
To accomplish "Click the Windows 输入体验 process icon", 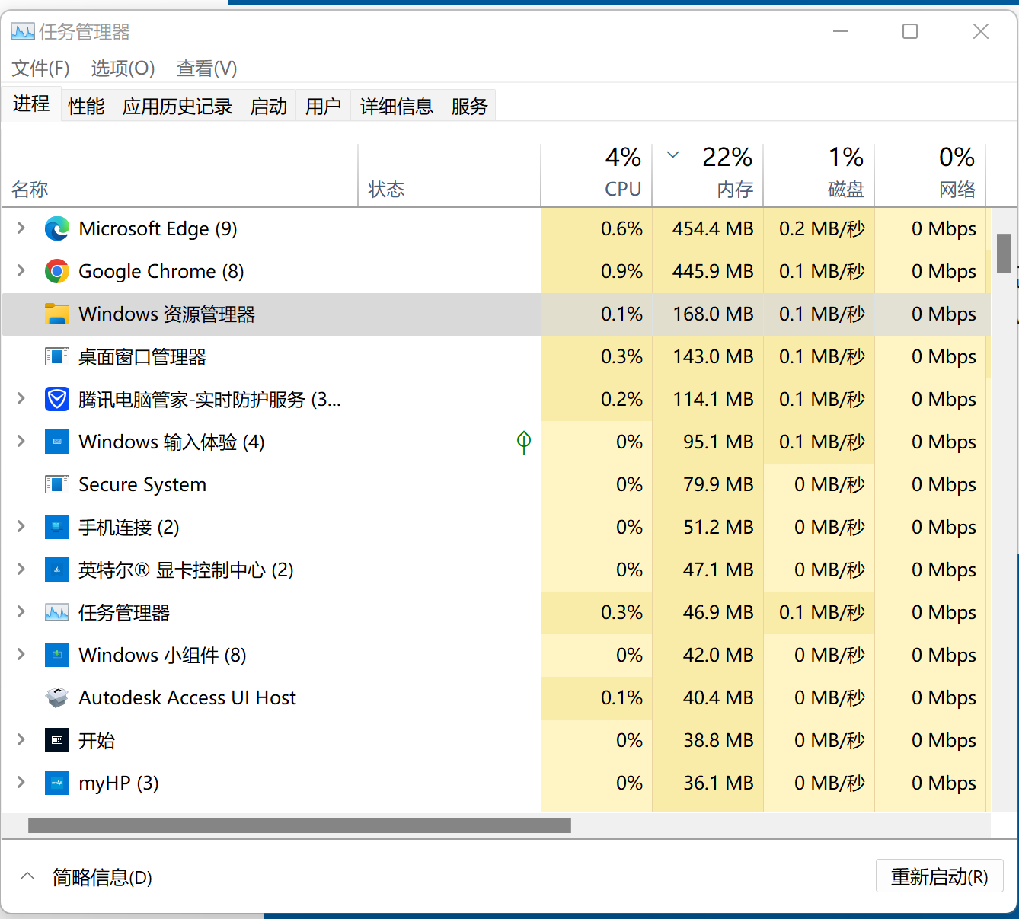I will tap(57, 442).
